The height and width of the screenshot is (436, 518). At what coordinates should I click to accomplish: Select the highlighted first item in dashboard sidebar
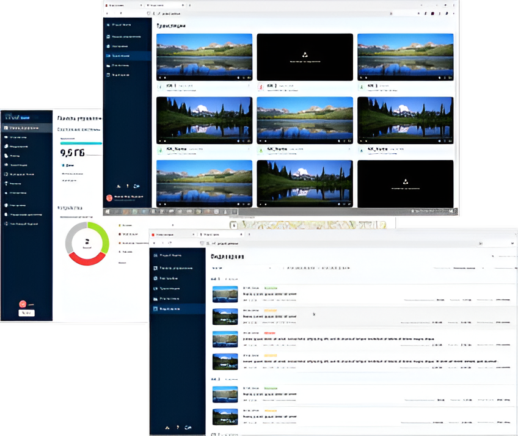(x=26, y=128)
